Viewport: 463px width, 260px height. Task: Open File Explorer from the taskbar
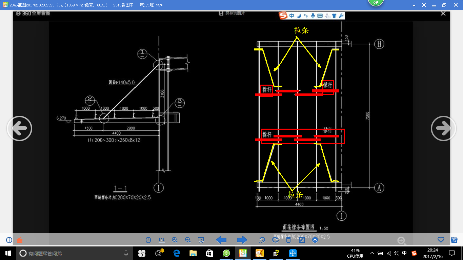tap(193, 253)
